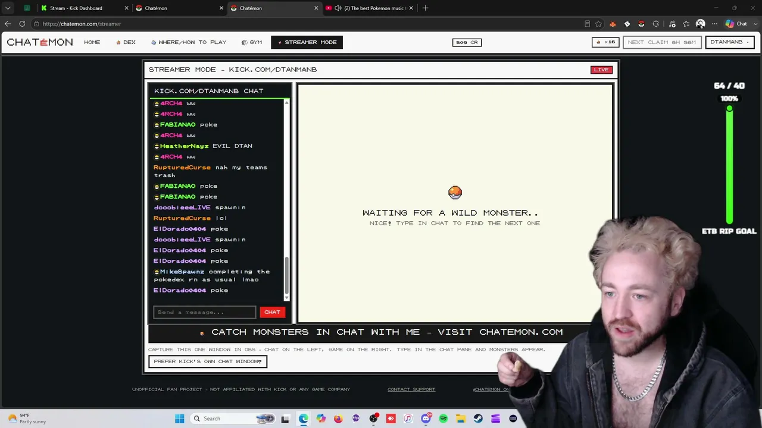The width and height of the screenshot is (762, 428).
Task: Open Apple Music from the taskbar
Action: tap(408, 418)
